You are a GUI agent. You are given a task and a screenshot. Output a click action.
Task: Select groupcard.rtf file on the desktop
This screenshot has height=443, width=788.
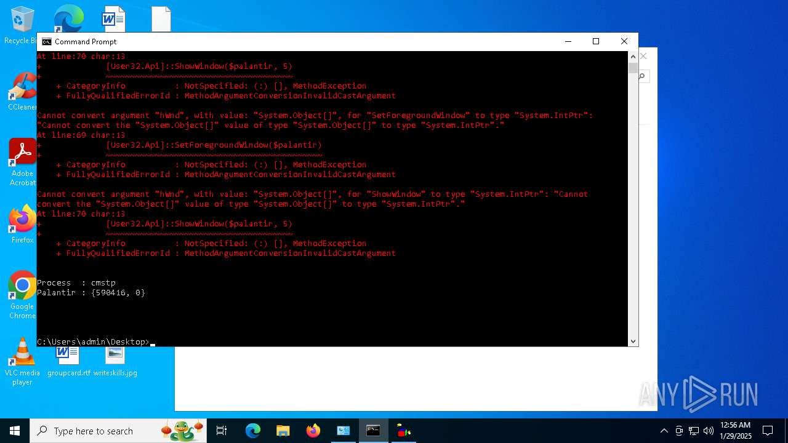(x=68, y=362)
